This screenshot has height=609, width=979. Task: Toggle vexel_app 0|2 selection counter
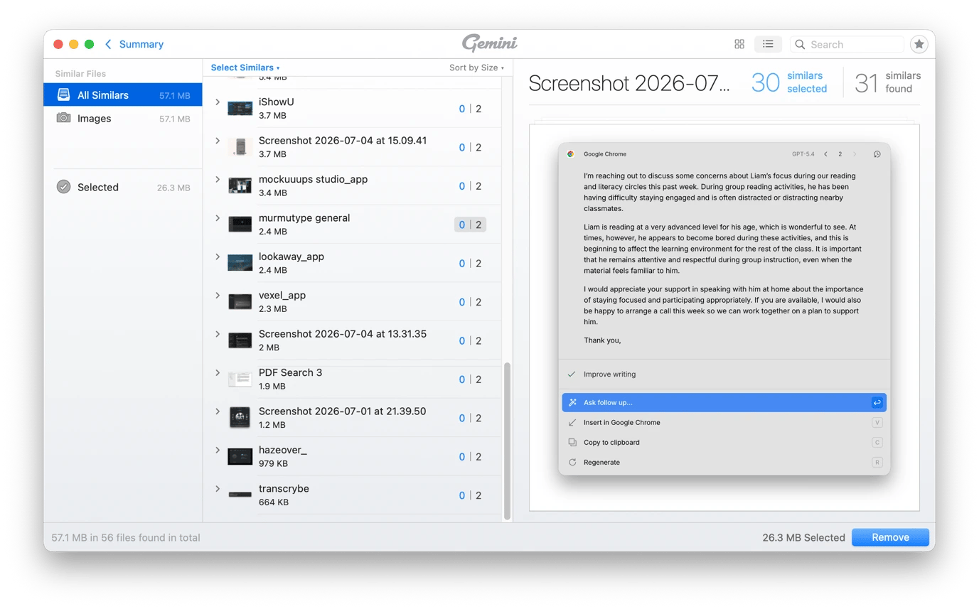(x=470, y=302)
